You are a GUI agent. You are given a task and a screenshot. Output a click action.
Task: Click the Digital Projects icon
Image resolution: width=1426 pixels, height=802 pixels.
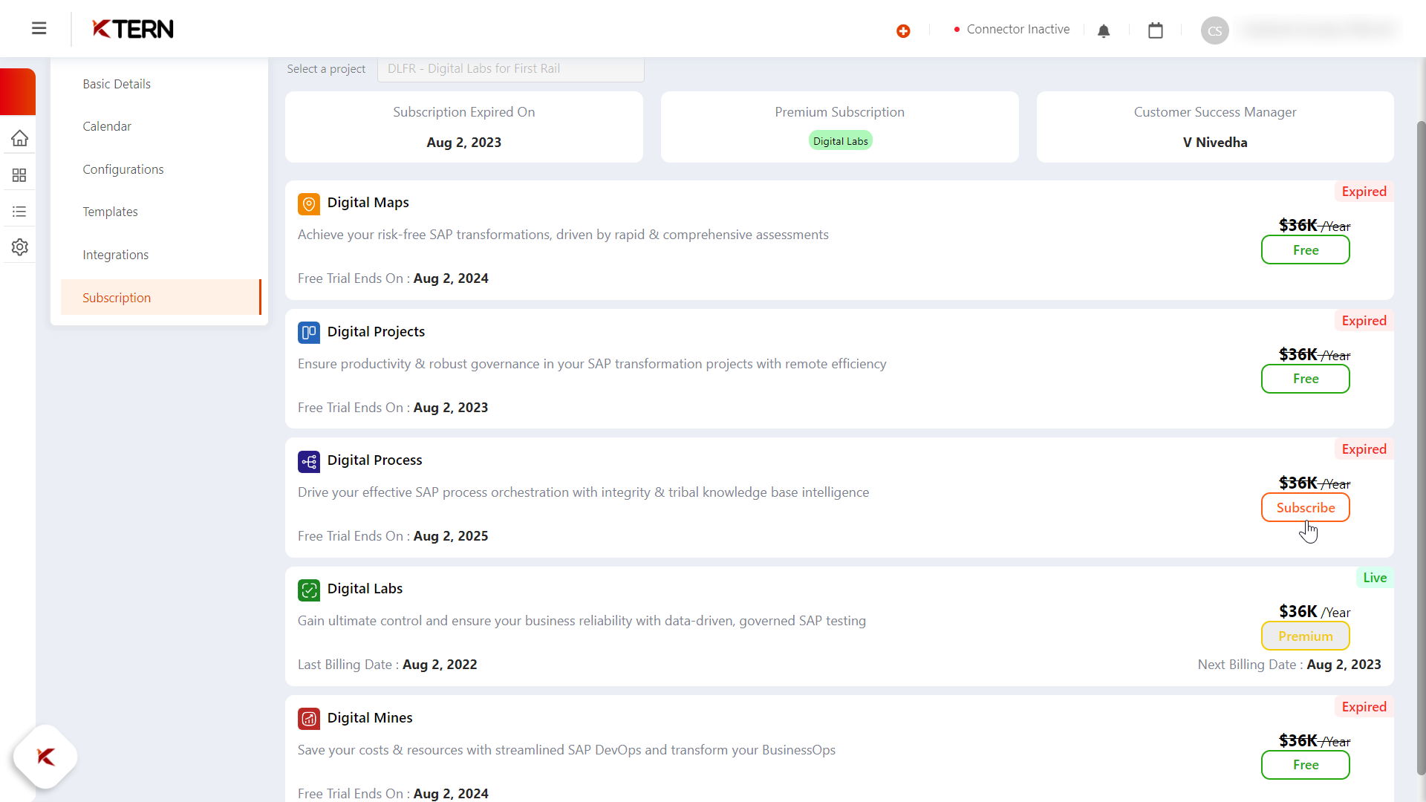pos(309,332)
